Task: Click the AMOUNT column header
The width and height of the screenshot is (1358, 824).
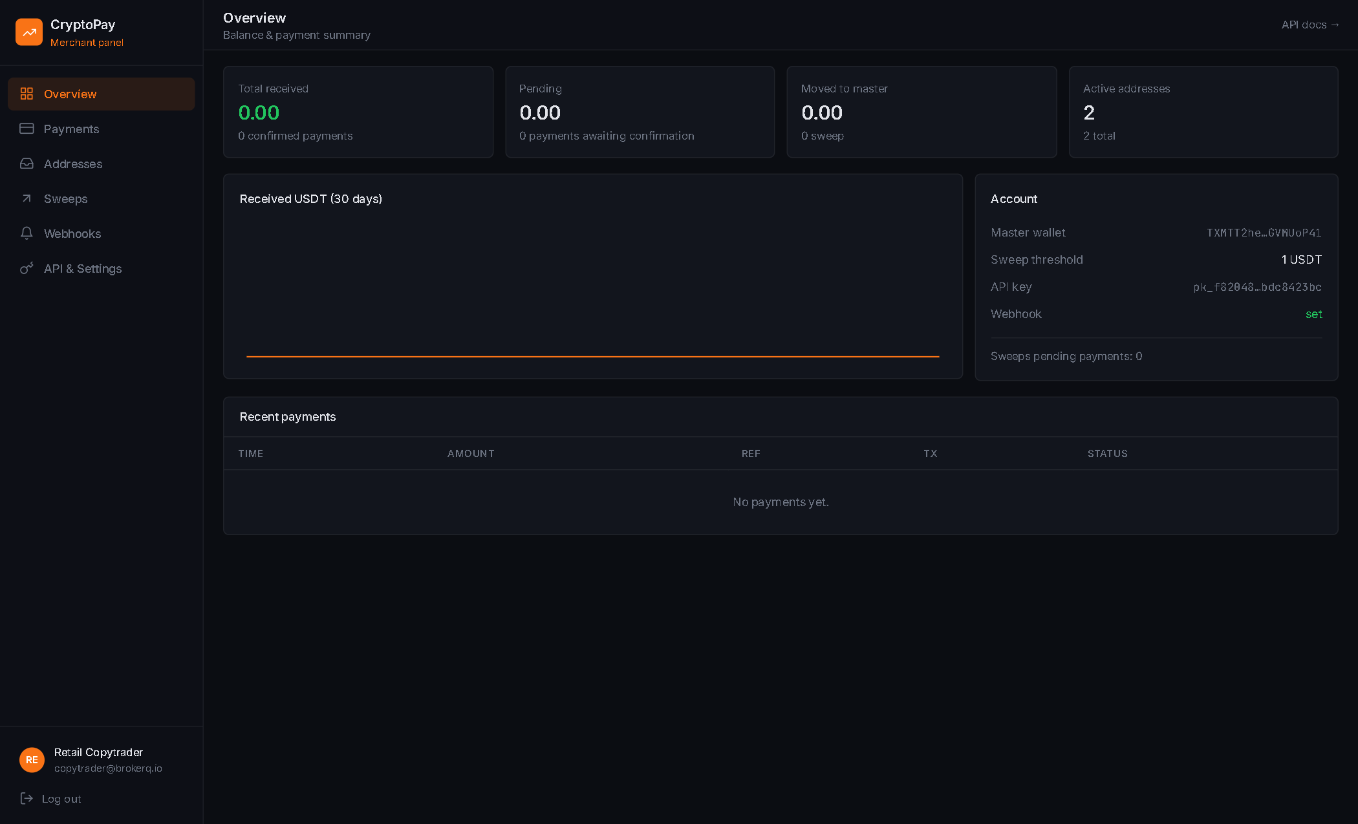Action: 471,454
